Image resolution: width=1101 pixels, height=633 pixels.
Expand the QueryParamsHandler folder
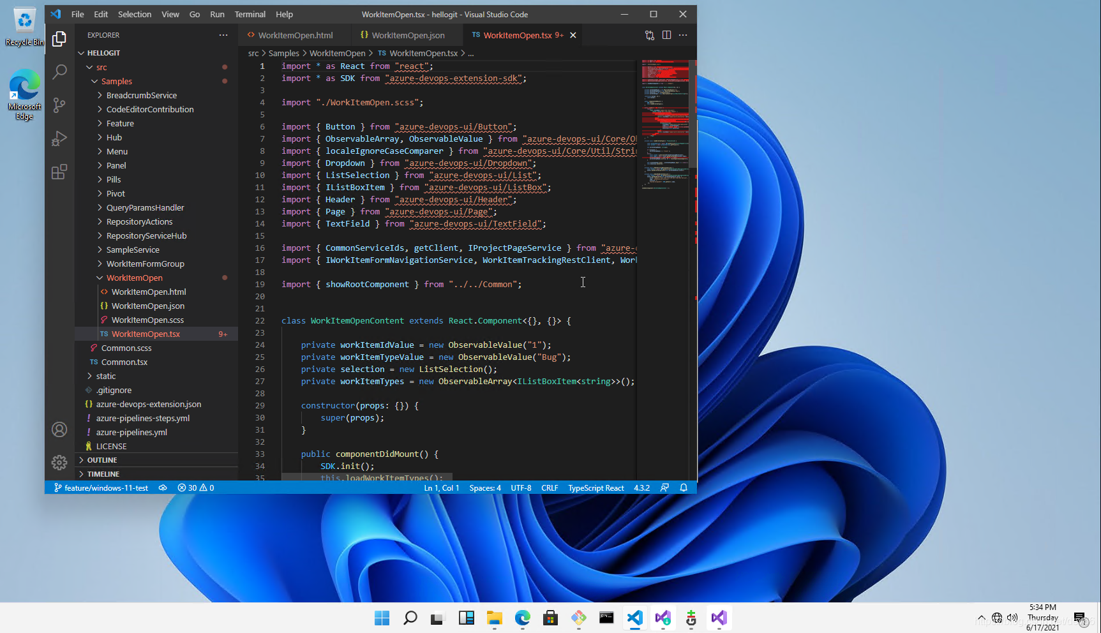click(156, 207)
